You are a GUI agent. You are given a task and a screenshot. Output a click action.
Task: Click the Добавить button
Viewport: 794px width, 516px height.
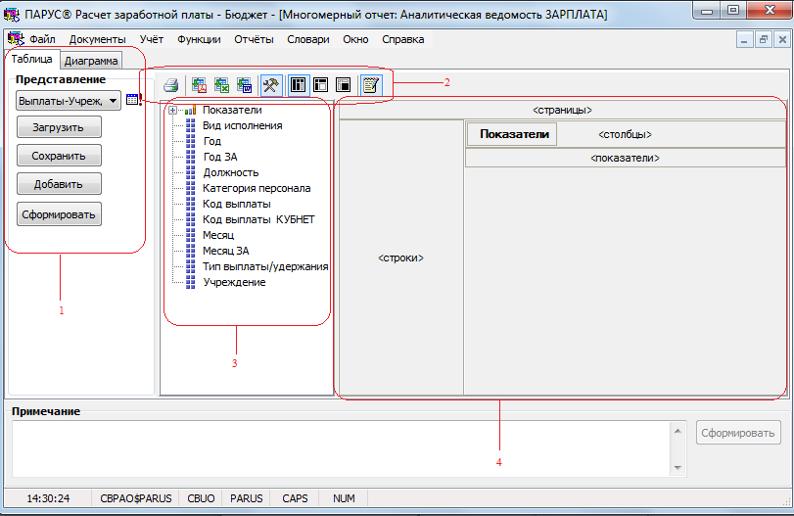(59, 184)
